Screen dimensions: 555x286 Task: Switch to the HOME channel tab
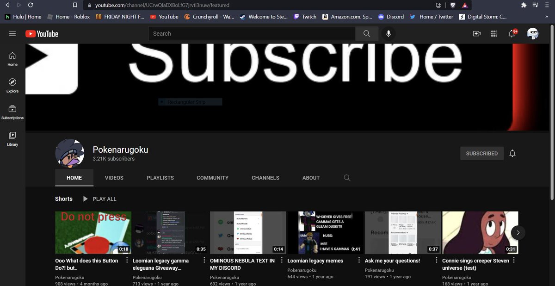click(x=74, y=178)
